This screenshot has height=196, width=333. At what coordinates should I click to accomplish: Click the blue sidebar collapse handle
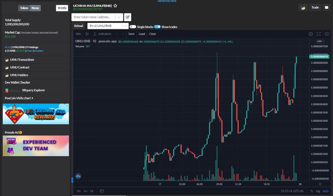click(72, 180)
